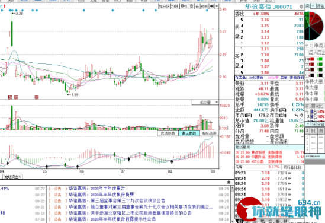325x223 pixels.
Task: Click the download arrow icon above news list
Action: [229, 183]
